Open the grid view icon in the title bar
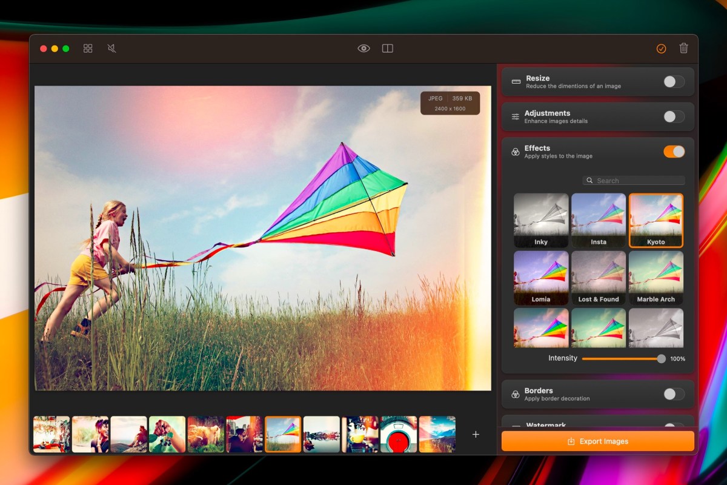The width and height of the screenshot is (727, 485). (88, 48)
